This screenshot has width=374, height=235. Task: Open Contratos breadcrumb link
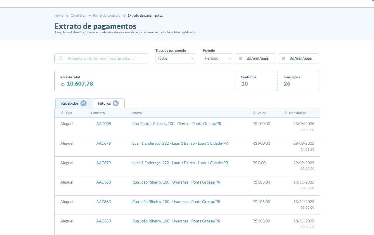78,15
